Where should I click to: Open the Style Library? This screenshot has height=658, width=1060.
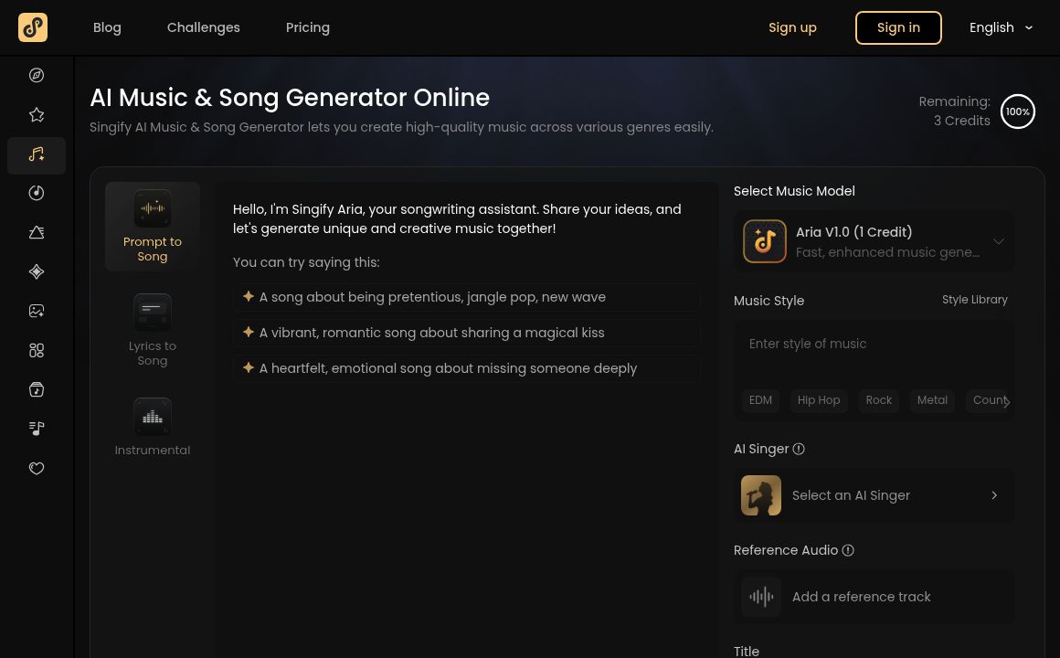pos(975,300)
